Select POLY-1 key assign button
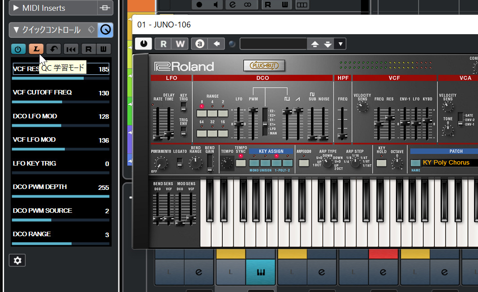Screen dimensions: 478x292 coord(276,163)
